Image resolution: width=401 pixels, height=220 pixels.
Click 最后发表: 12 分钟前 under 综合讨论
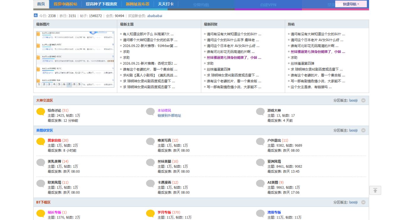[63, 121]
